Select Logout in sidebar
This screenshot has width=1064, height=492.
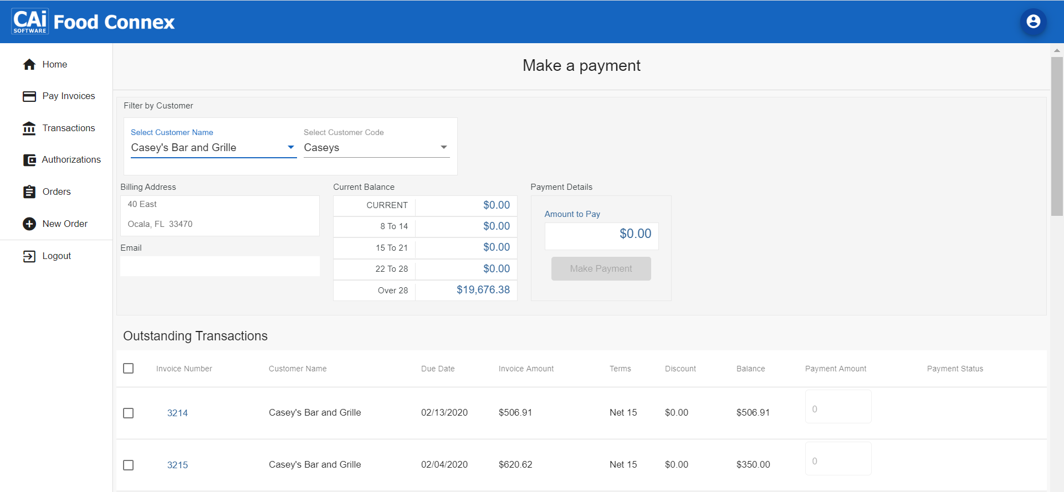[x=55, y=256]
